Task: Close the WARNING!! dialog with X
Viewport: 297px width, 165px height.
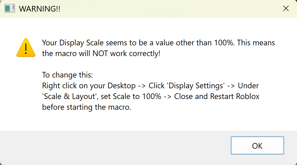Action: point(286,9)
